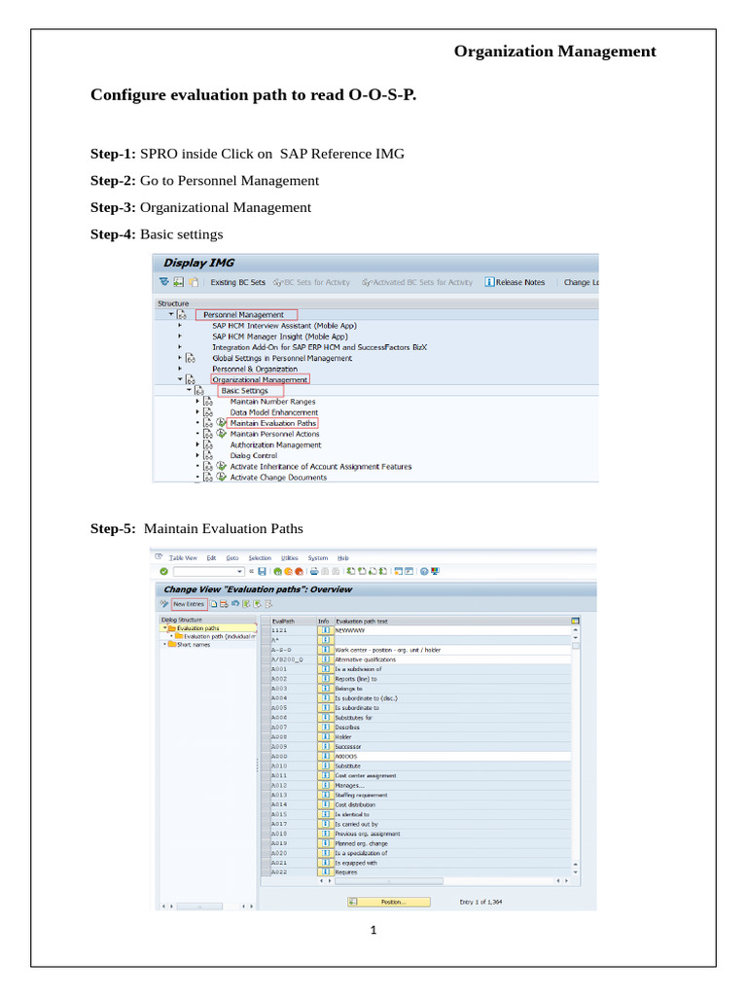Image resolution: width=747 pixels, height=996 pixels.
Task: Collapse the Organizational Management node
Action: point(180,379)
